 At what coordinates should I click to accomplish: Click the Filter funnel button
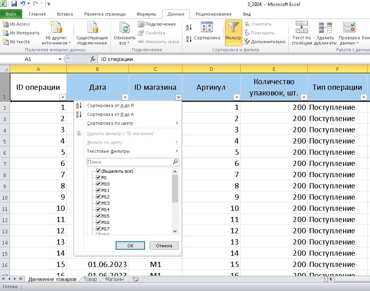[233, 32]
